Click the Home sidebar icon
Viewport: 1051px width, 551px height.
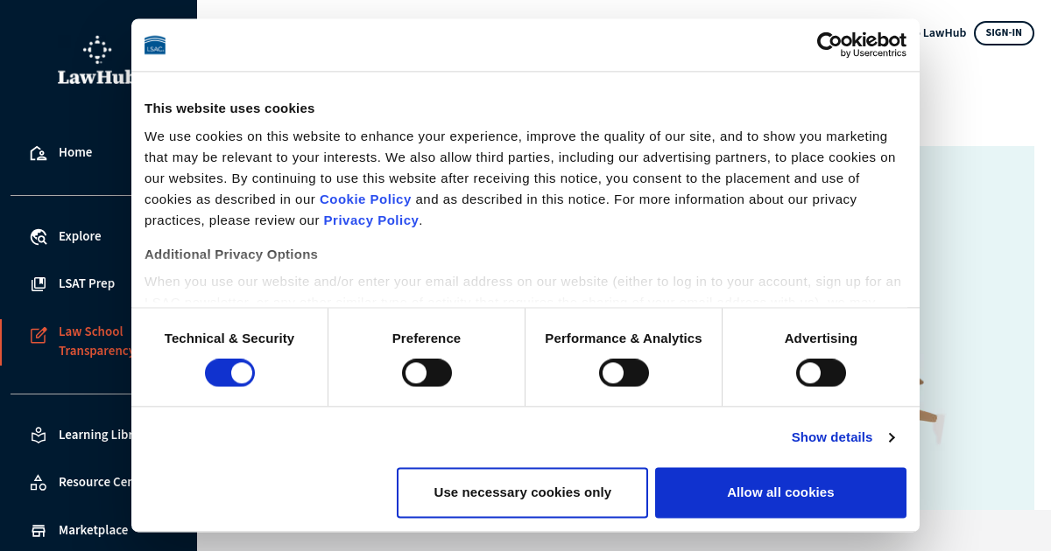(x=38, y=153)
